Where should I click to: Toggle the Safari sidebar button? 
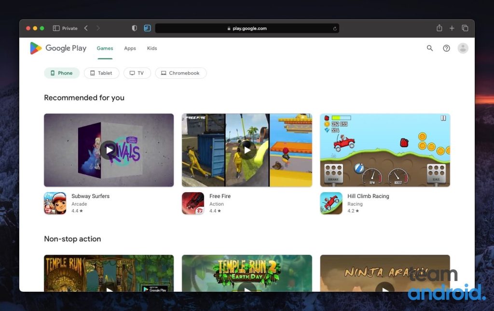click(56, 28)
